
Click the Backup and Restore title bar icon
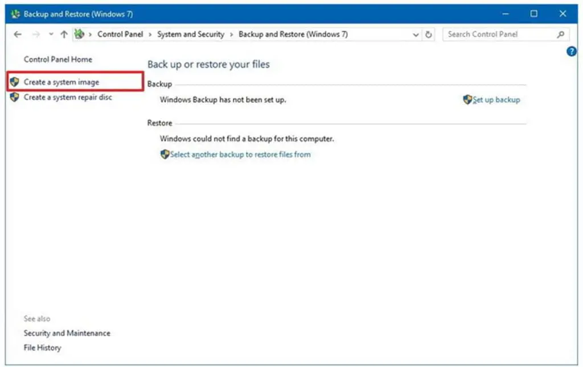(15, 14)
